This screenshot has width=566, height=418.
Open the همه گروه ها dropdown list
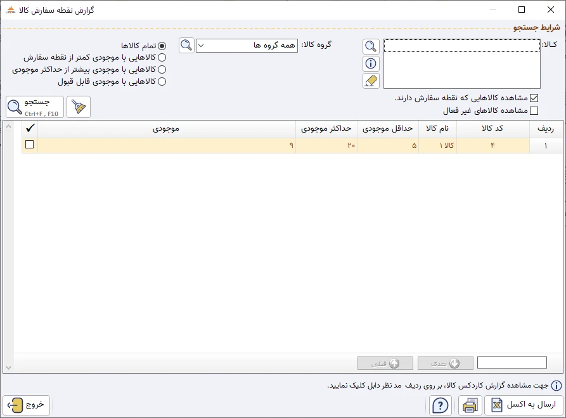point(200,46)
